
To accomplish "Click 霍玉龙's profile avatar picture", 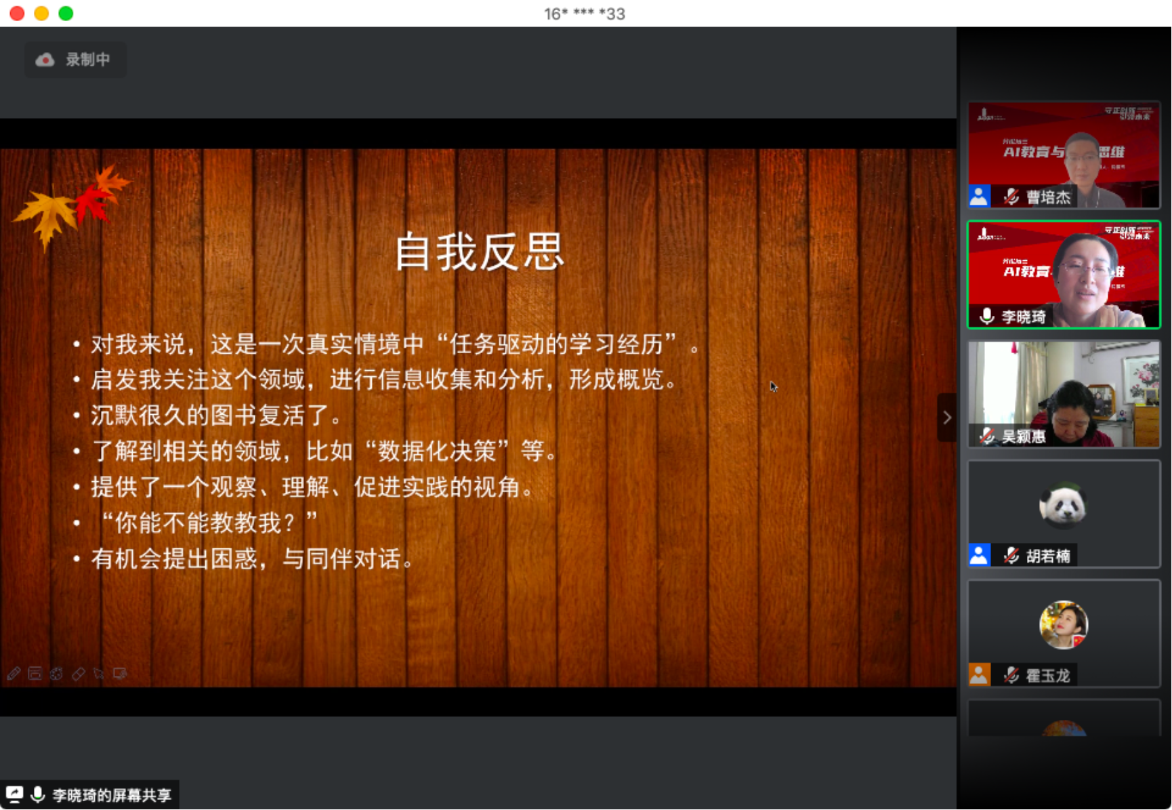I will point(1063,624).
